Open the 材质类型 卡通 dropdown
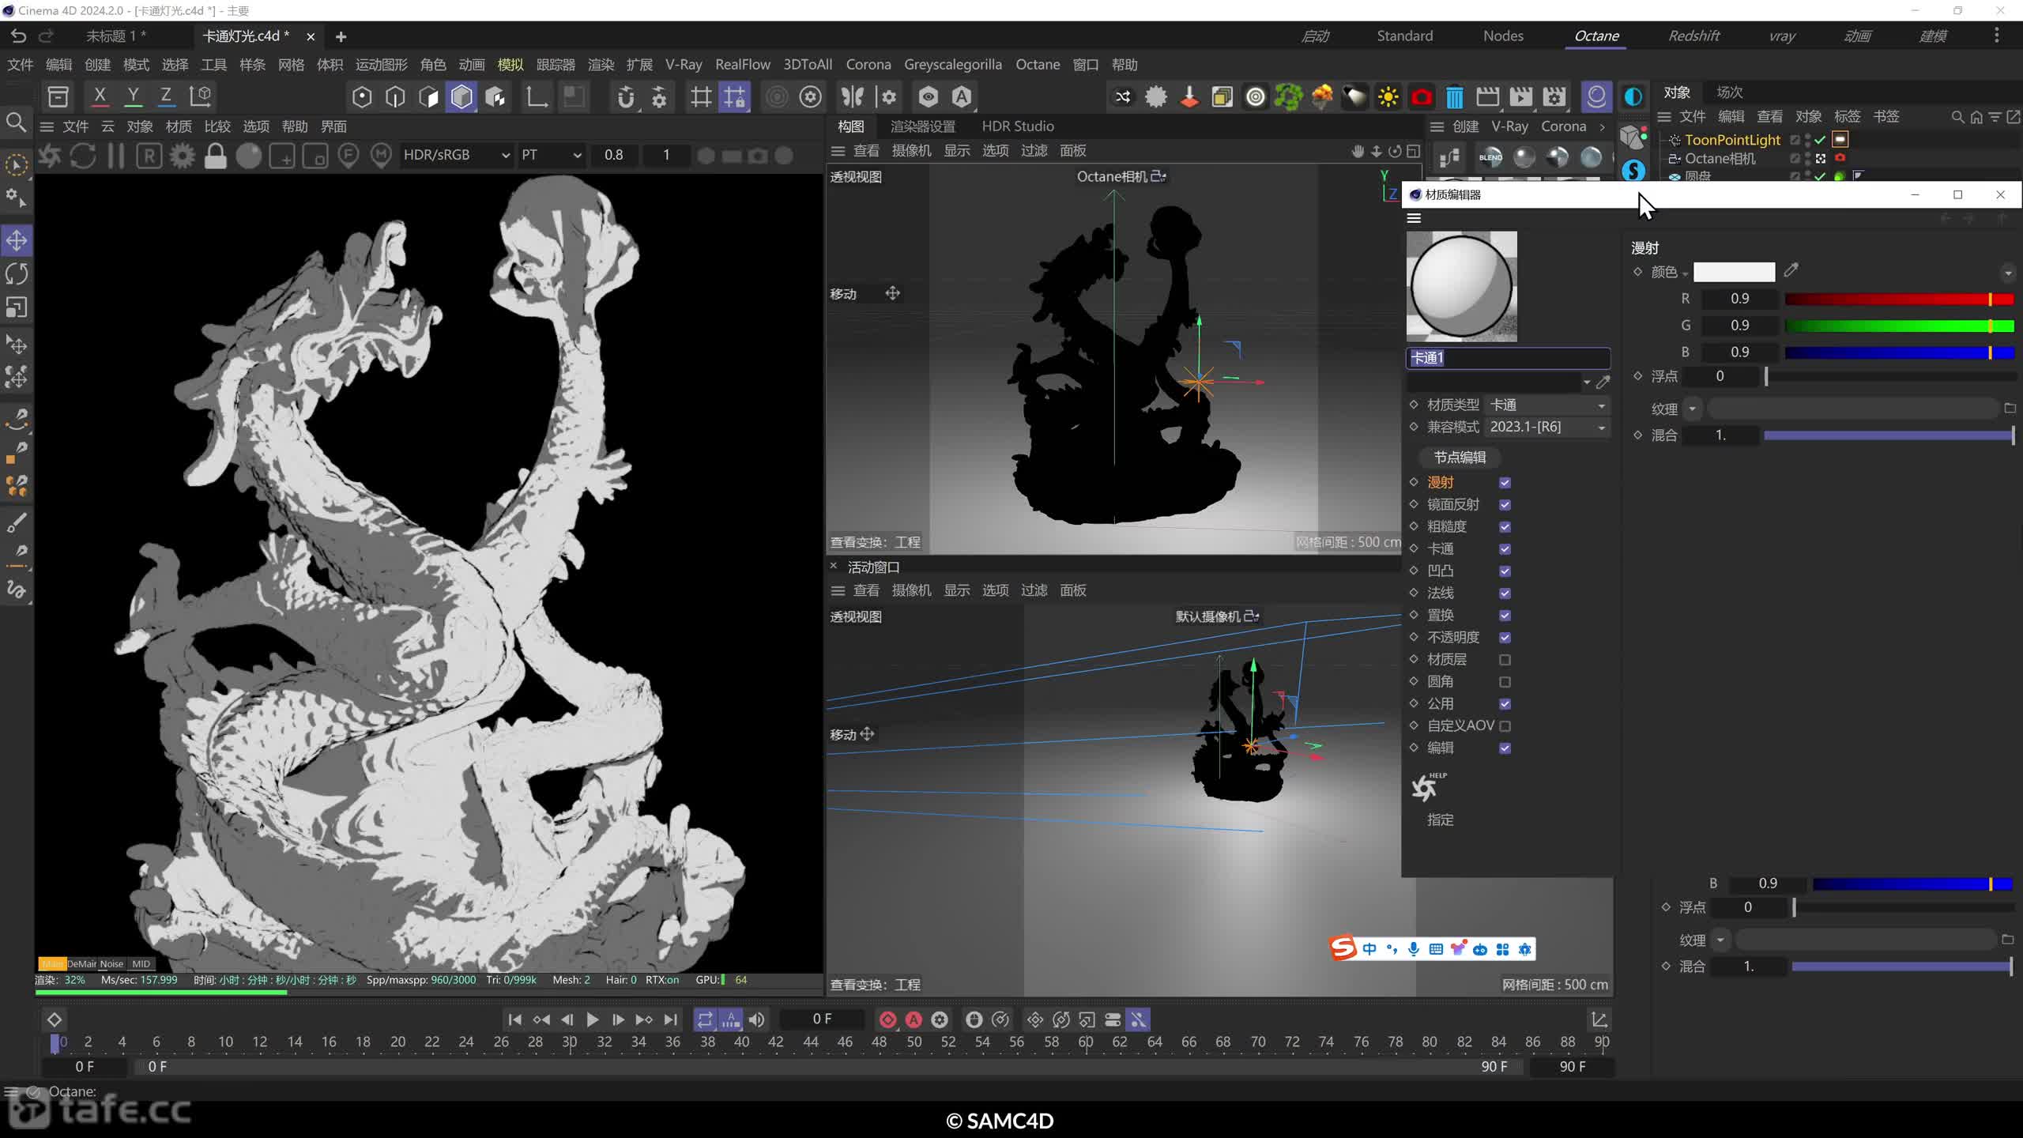 [1547, 405]
